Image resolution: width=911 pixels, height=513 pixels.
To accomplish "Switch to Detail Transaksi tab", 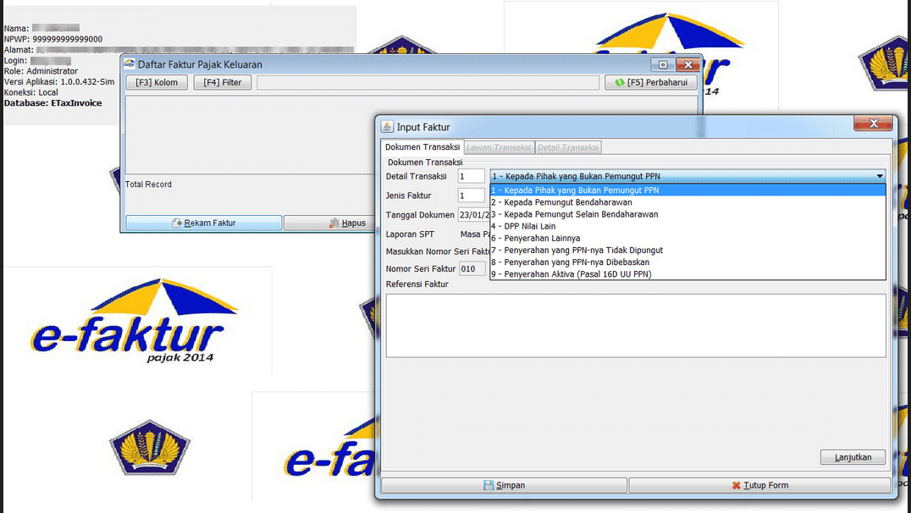I will [x=568, y=147].
